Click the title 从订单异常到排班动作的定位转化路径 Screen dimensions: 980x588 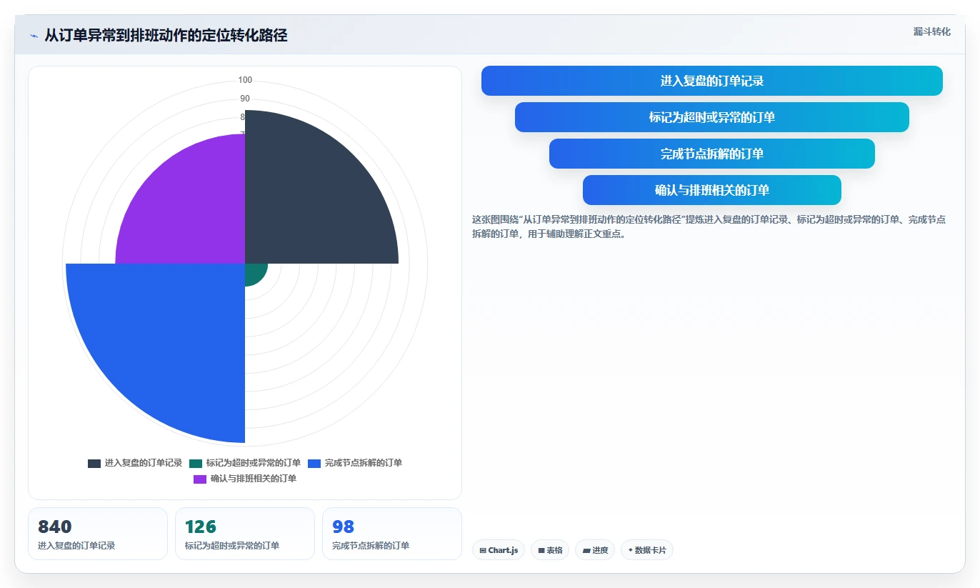[x=166, y=36]
